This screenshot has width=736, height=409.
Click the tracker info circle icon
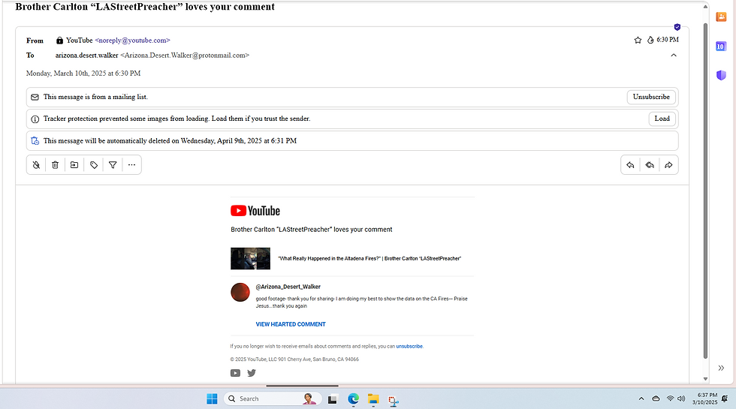click(x=35, y=119)
